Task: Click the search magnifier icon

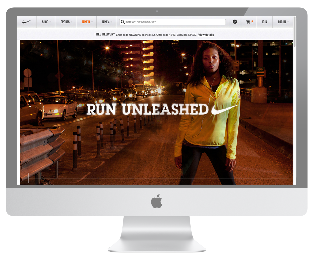Action: click(x=123, y=22)
